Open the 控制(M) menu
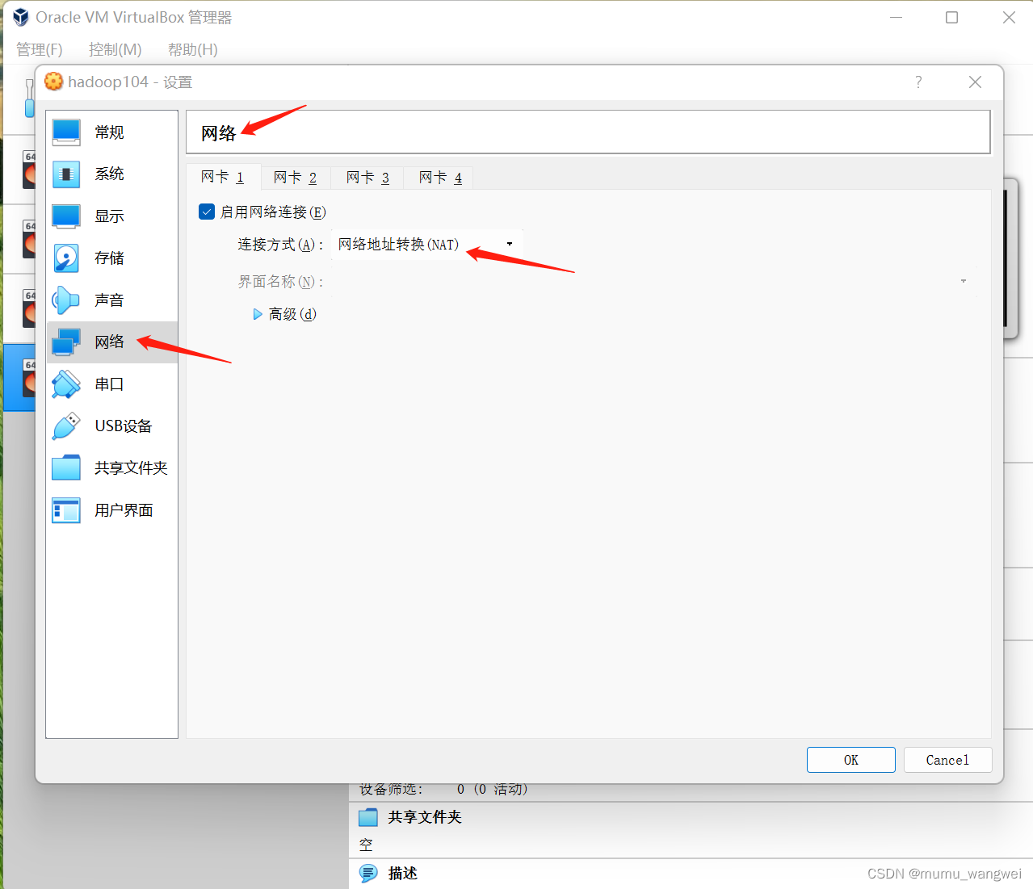 click(x=115, y=49)
